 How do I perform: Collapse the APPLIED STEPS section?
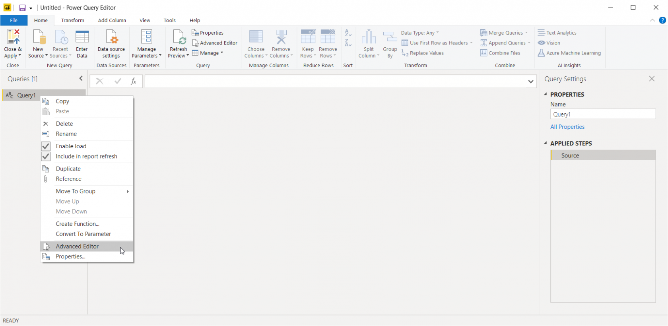pos(546,143)
